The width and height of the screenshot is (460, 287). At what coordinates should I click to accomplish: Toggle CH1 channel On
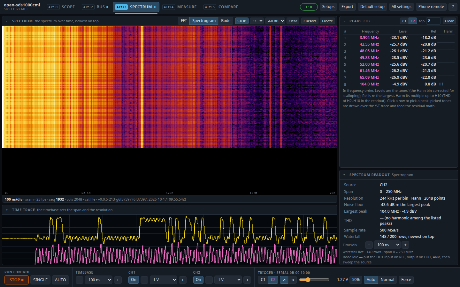point(134,280)
